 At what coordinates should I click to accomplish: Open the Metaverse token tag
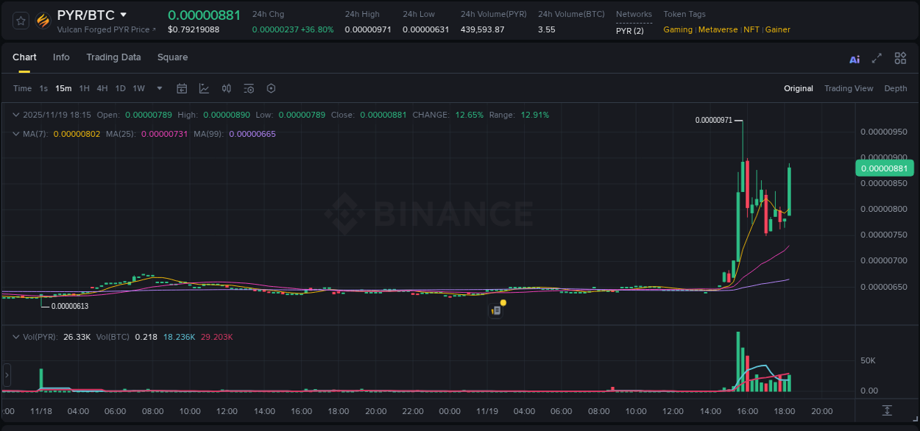(718, 30)
